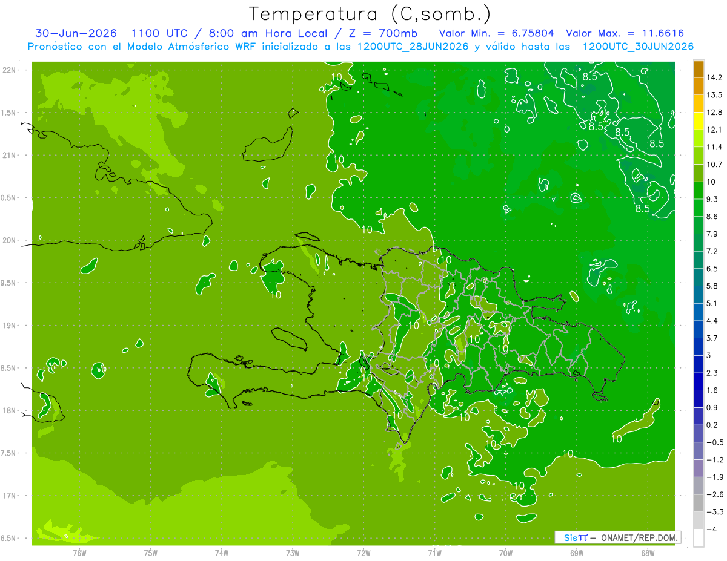Click the "0.9" color scale value
Viewport: 727px width, 561px height.
tap(712, 407)
